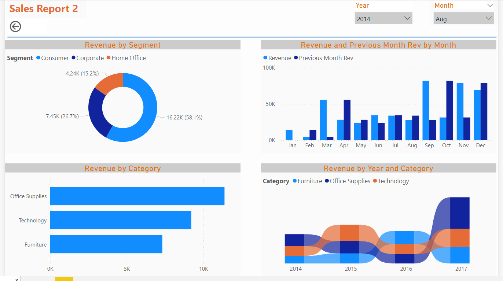Viewport: 503px width, 281px height.
Task: Select the Oct Previous Month Rev bar
Action: [x=449, y=111]
